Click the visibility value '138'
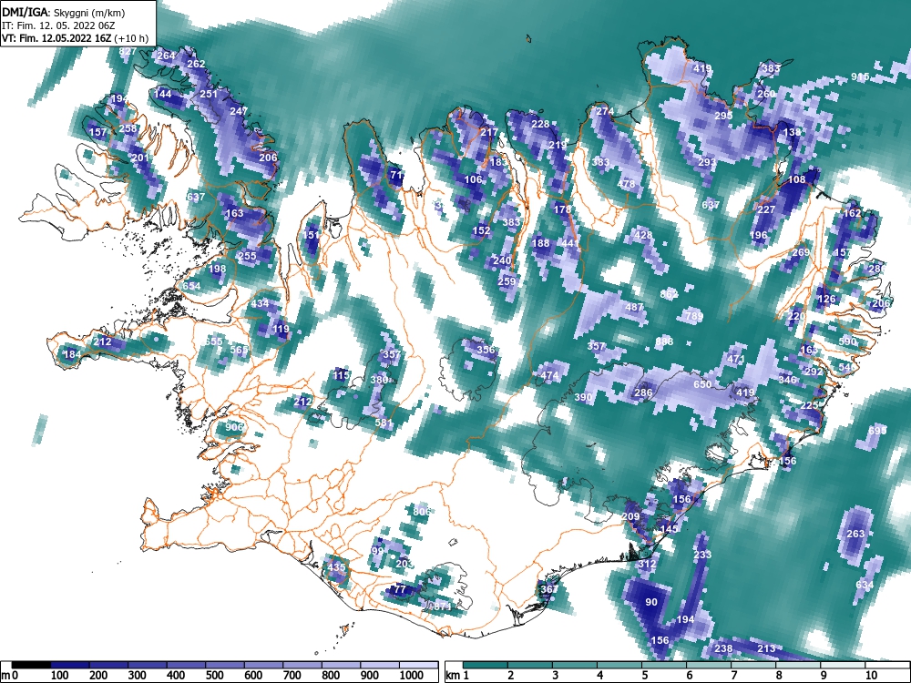 point(792,132)
